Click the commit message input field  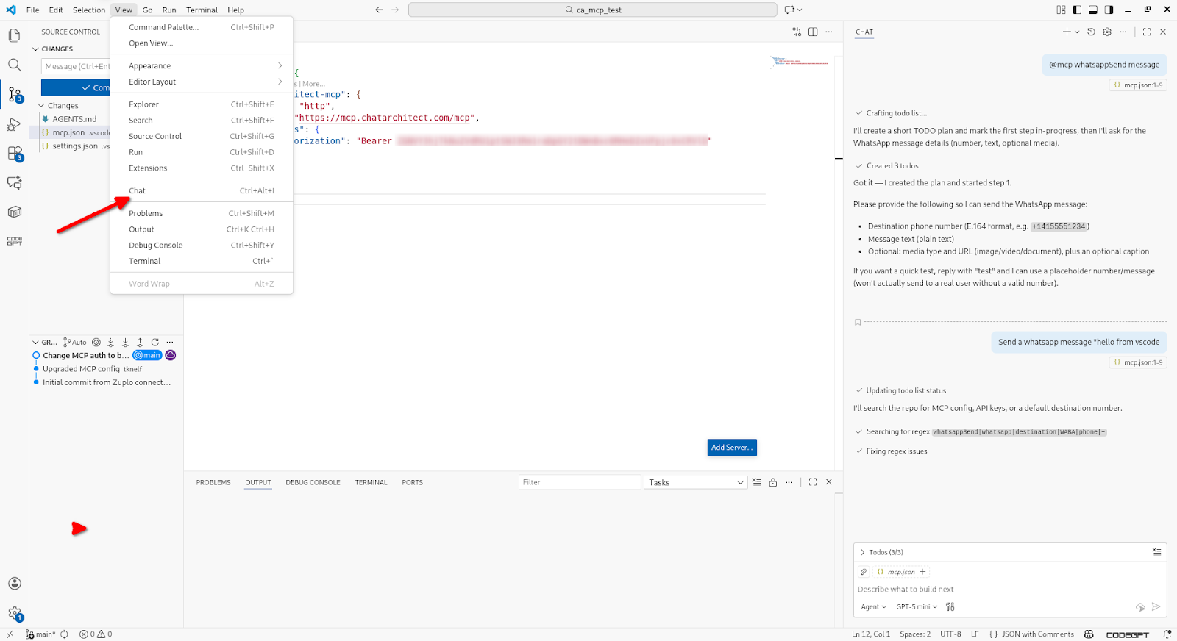76,66
